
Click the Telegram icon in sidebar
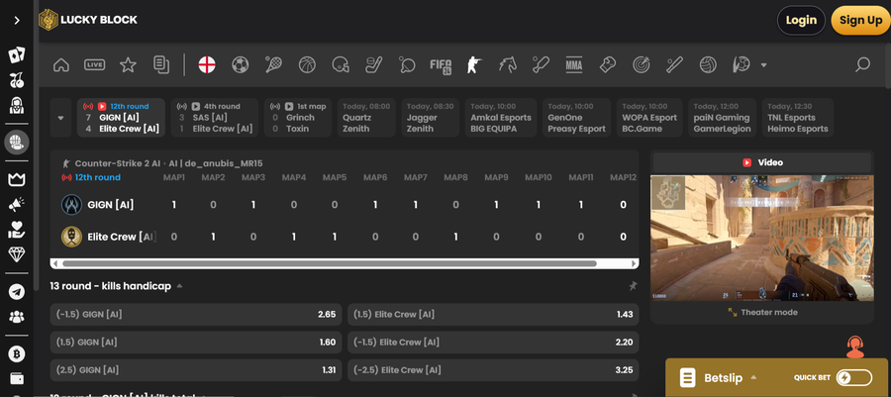click(x=16, y=291)
